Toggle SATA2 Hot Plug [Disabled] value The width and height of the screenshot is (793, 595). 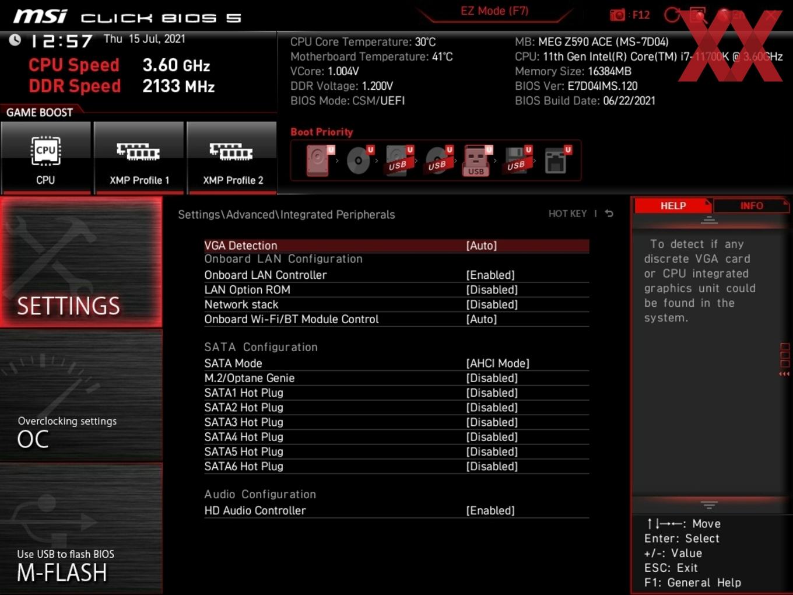click(492, 407)
